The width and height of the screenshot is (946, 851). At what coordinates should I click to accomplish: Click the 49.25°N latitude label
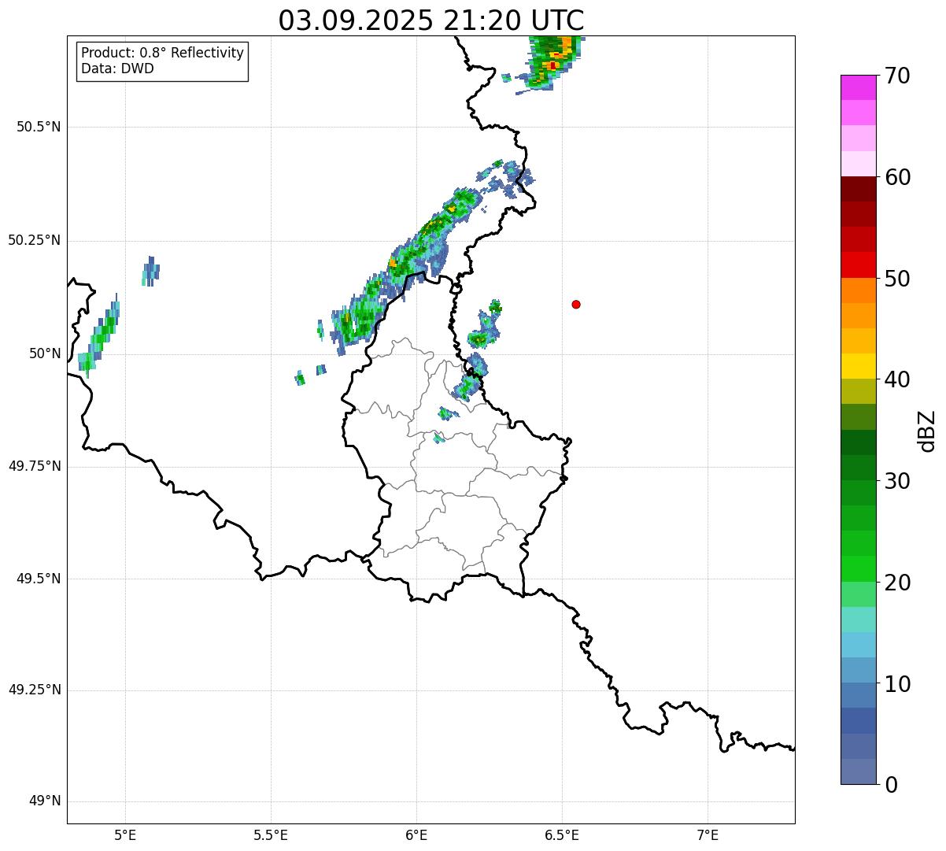(x=35, y=690)
